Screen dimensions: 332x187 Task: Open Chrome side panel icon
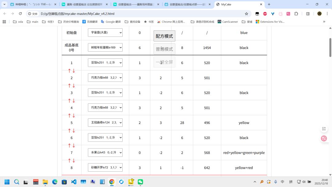(x=308, y=14)
